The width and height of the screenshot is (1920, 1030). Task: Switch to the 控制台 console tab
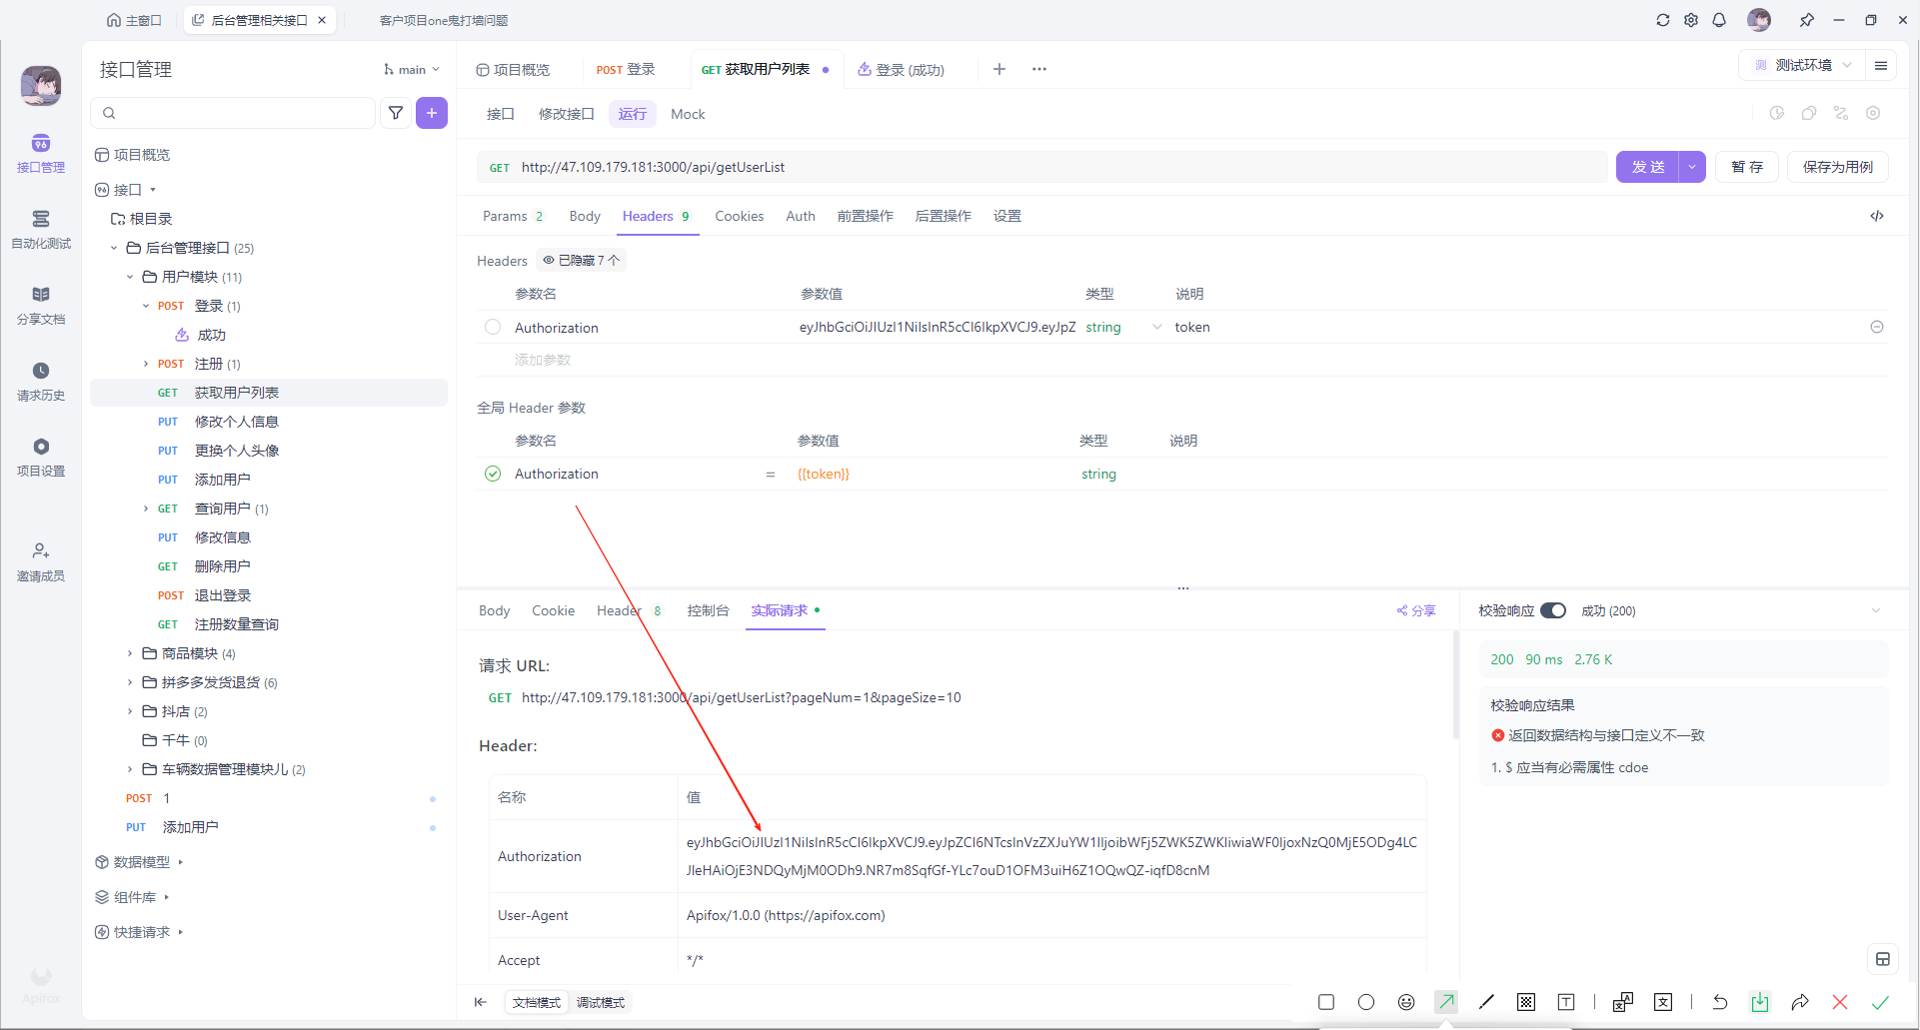[x=708, y=610]
